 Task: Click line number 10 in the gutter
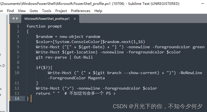point(17,73)
